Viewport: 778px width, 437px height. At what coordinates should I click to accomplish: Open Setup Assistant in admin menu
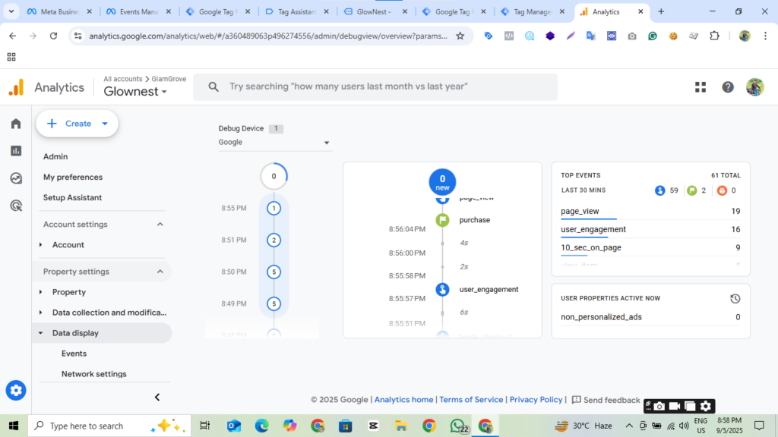(x=72, y=197)
